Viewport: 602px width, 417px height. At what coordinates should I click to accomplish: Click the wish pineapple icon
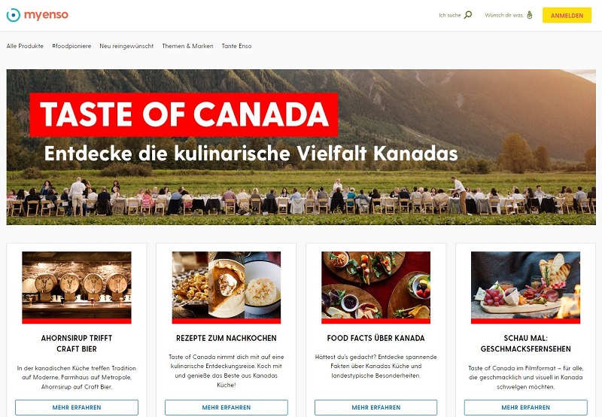point(530,15)
